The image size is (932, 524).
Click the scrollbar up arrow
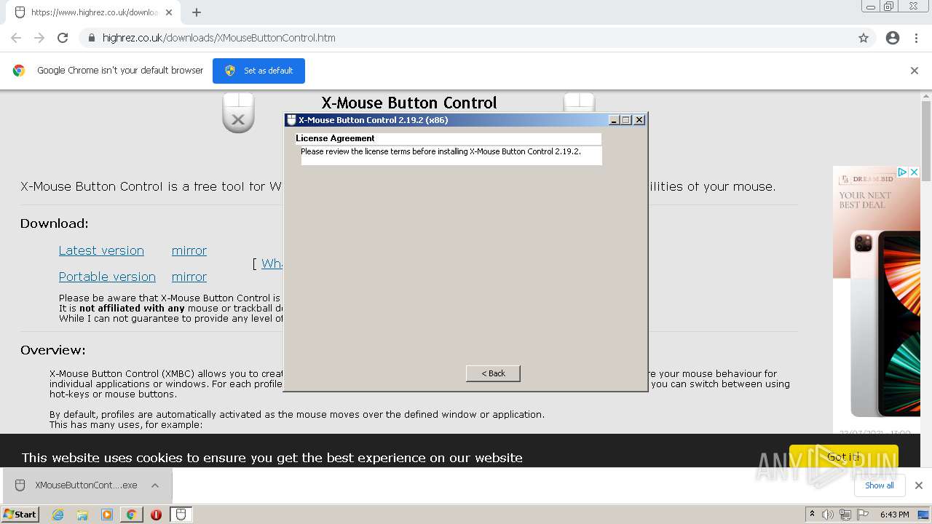(926, 95)
